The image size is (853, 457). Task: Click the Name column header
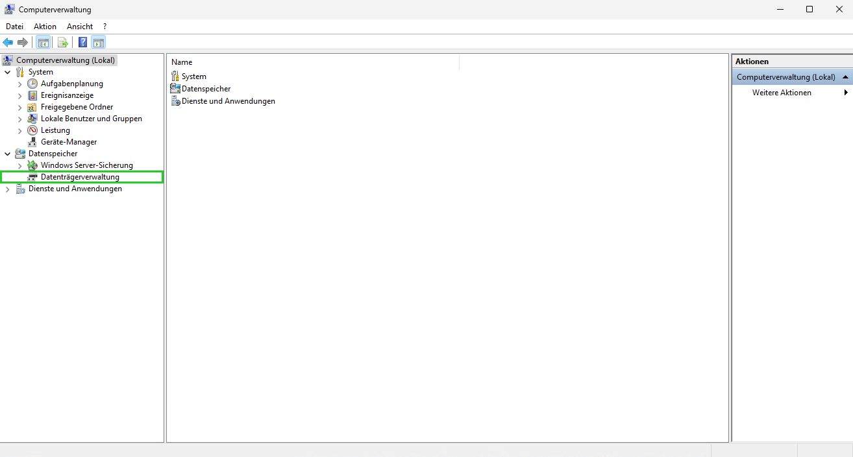(x=182, y=62)
